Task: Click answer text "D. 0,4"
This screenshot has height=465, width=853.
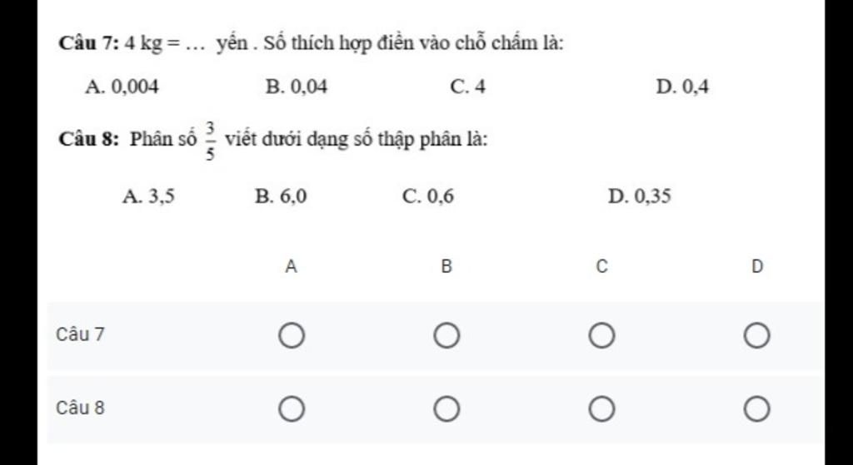Action: coord(682,87)
